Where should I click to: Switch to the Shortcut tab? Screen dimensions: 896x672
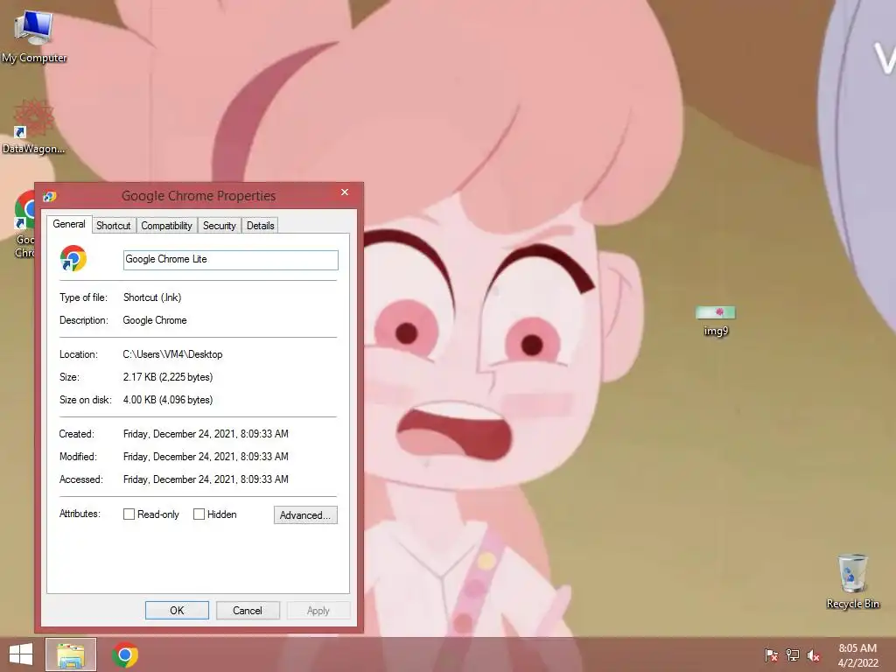[113, 226]
